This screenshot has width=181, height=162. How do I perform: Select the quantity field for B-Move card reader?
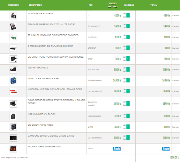(128, 48)
